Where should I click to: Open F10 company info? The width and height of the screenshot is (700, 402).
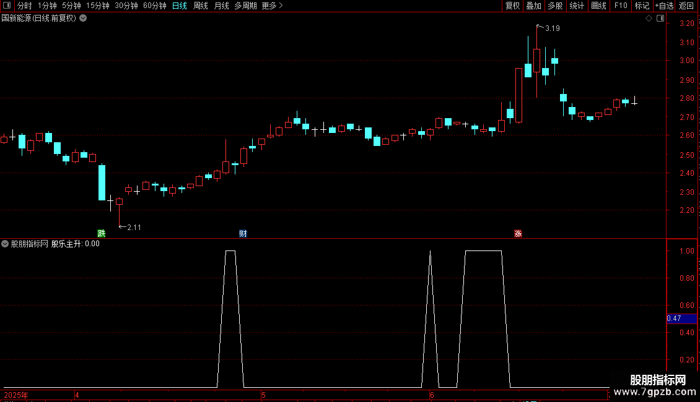click(x=621, y=6)
